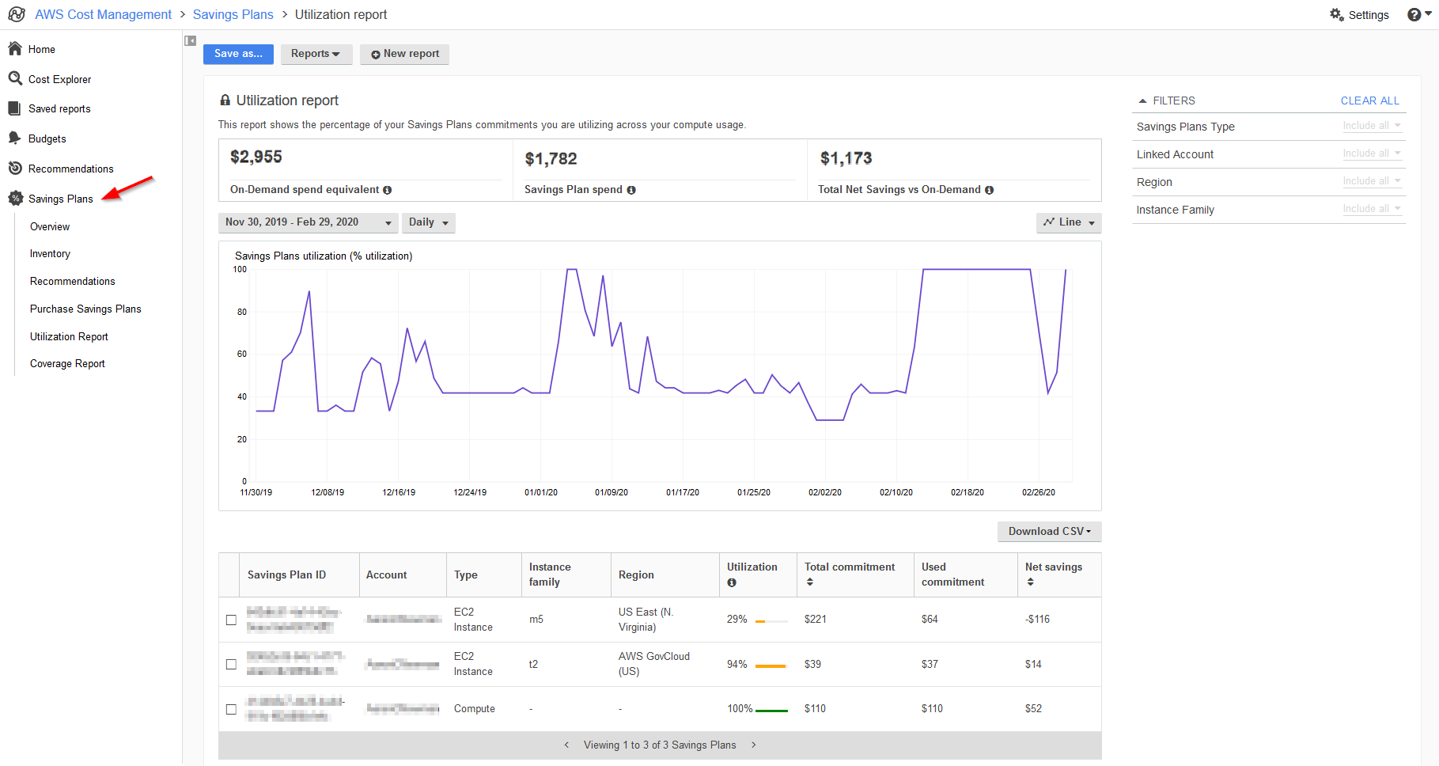
Task: Click the Settings gear icon
Action: click(1337, 14)
